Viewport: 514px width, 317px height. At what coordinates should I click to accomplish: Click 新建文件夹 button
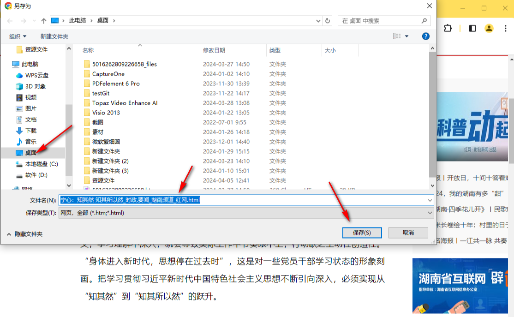pyautogui.click(x=54, y=36)
